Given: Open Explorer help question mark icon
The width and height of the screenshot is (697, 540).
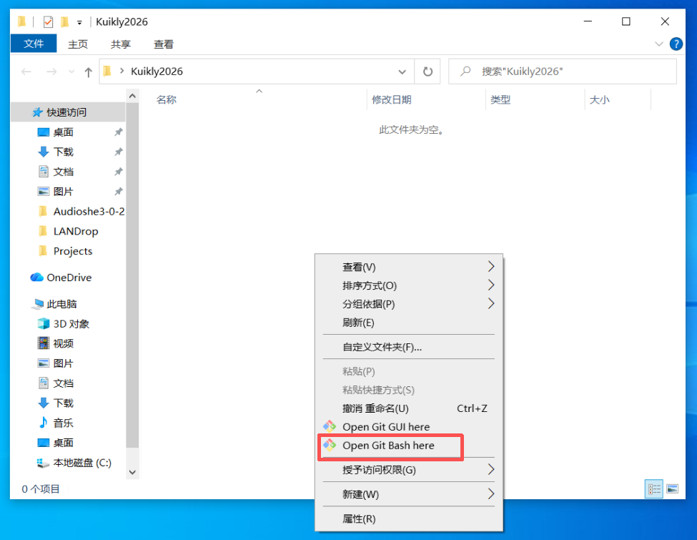Looking at the screenshot, I should coord(676,44).
